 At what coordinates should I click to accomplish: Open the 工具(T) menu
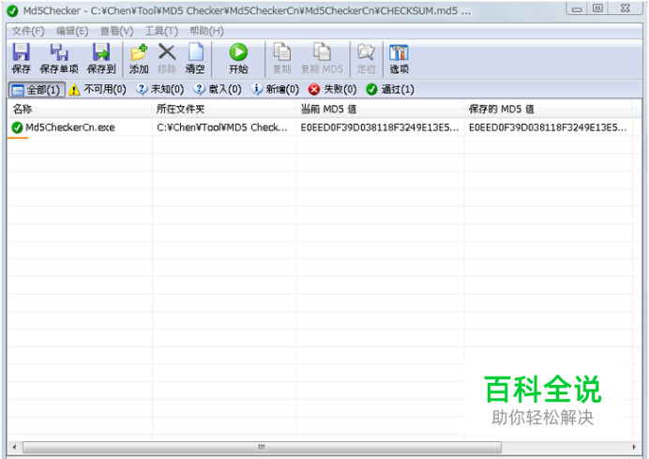[161, 31]
